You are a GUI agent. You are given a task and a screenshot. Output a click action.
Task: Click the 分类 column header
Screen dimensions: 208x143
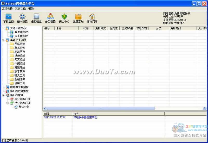tap(159, 28)
